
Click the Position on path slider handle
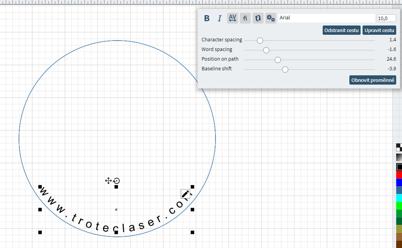pyautogui.click(x=277, y=59)
